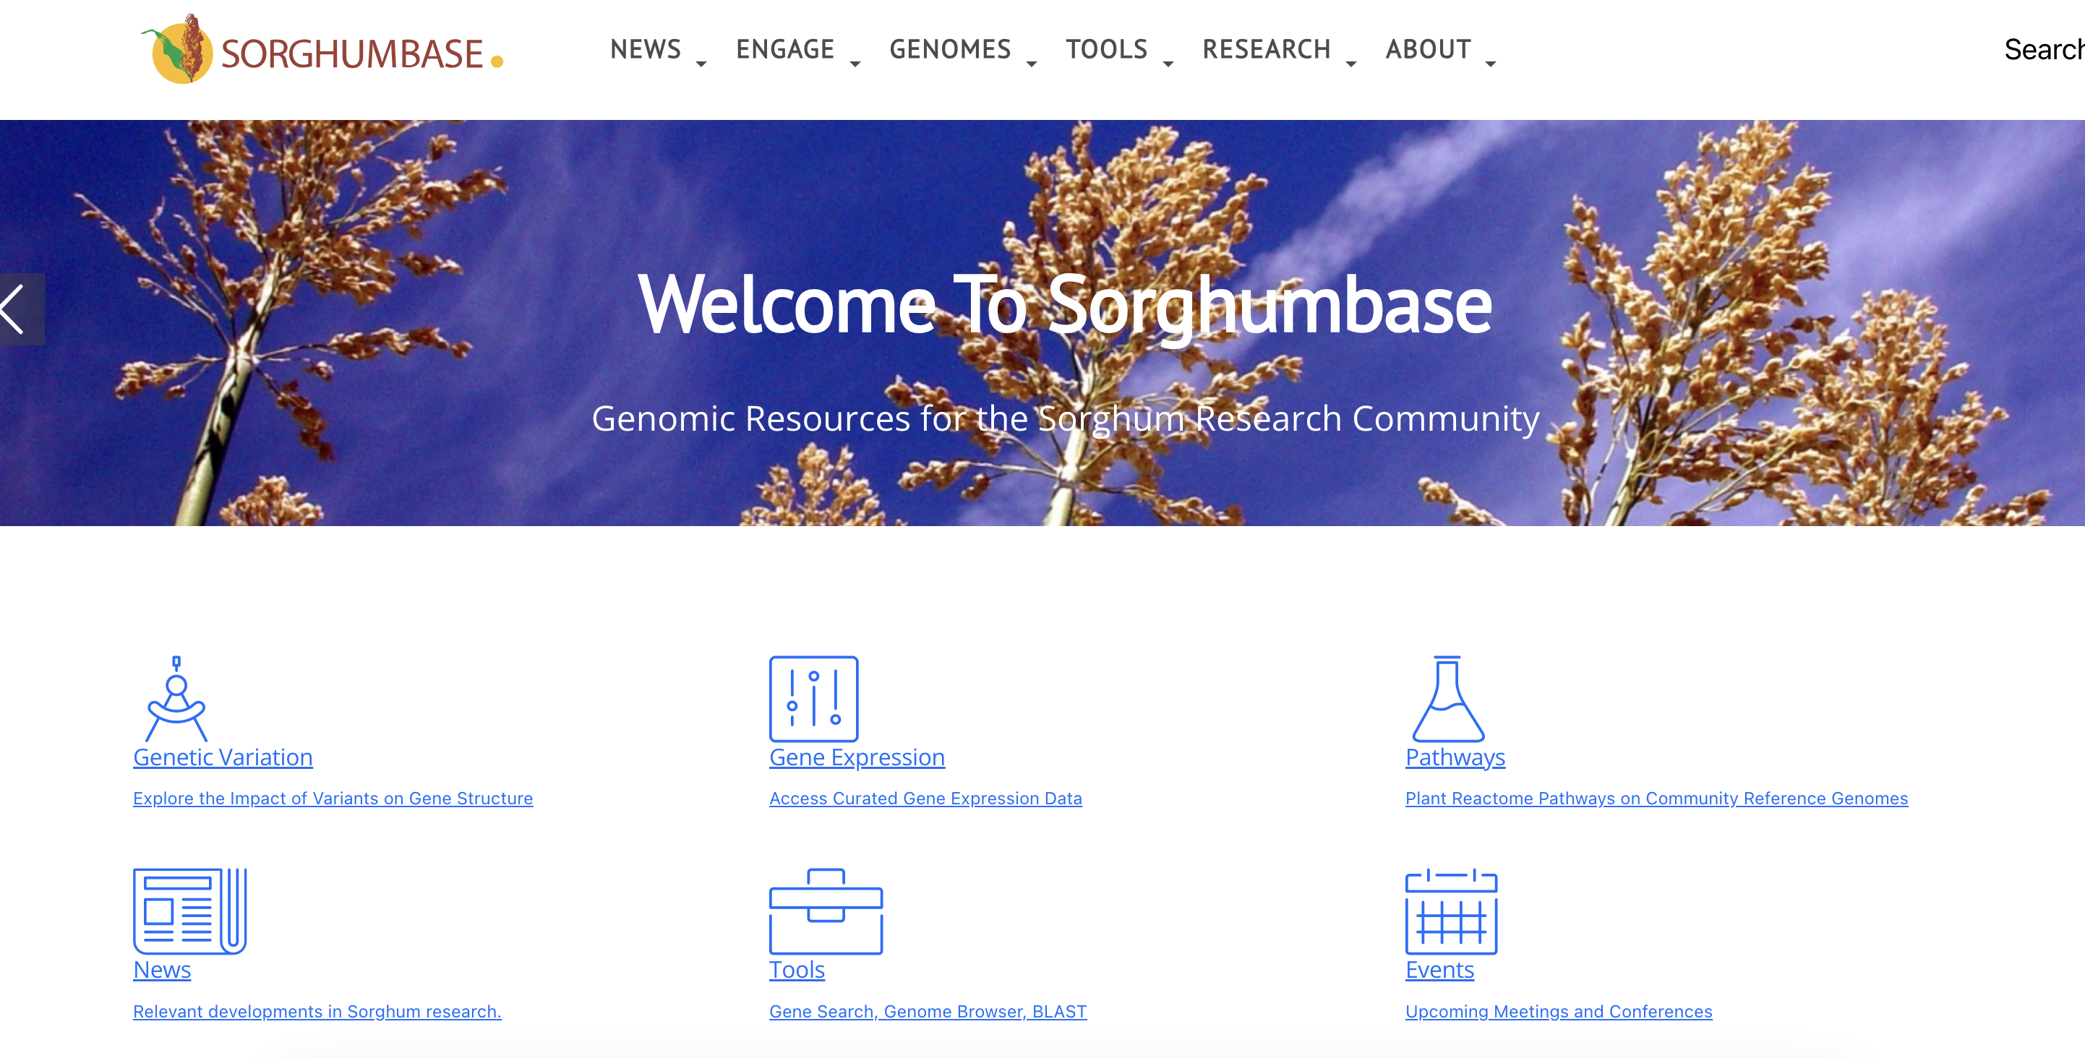Click the SORGHUMBASE wordmark text
The image size is (2085, 1058).
[x=352, y=54]
